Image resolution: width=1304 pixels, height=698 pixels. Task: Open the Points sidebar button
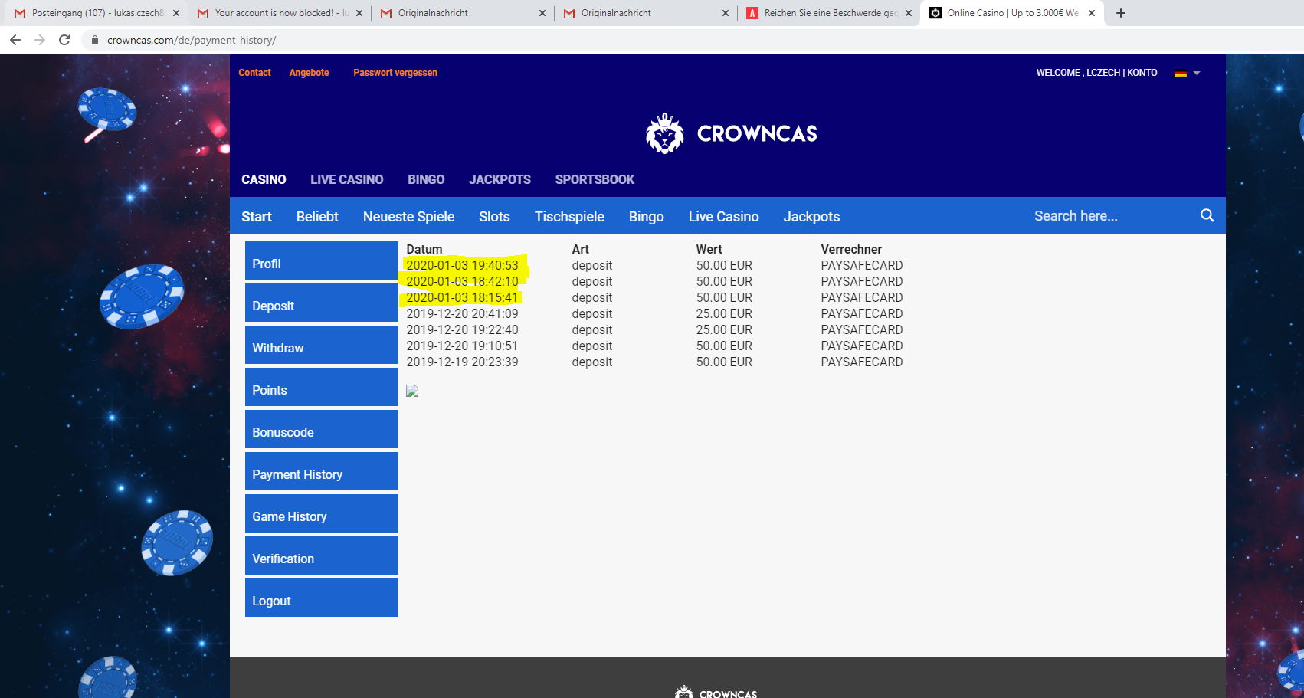click(x=322, y=388)
